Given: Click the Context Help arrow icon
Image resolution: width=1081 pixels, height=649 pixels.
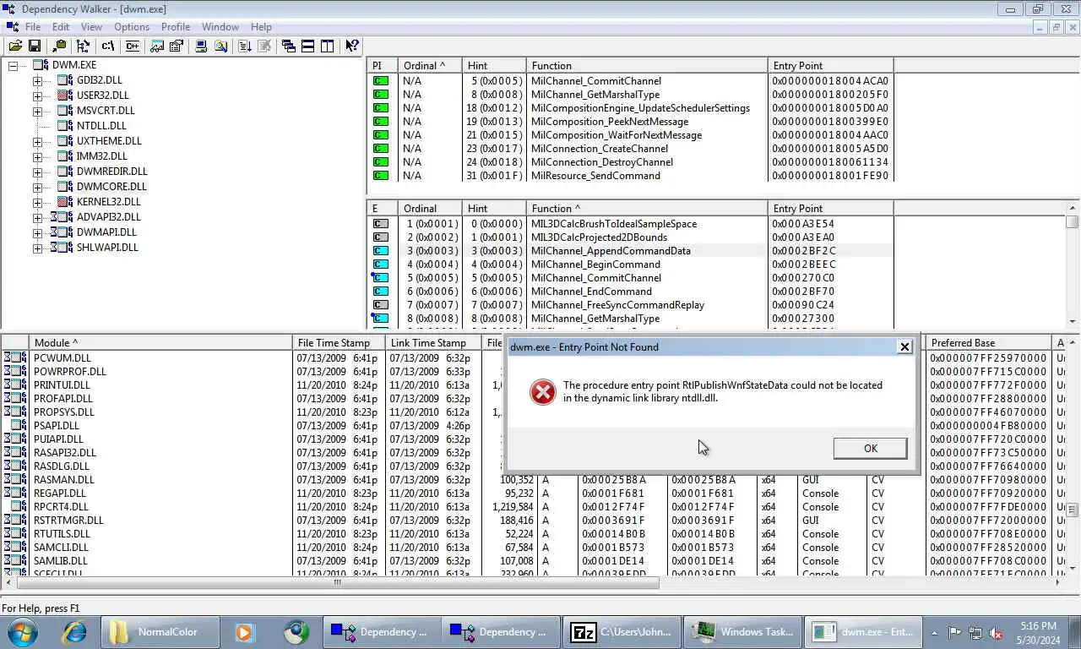Looking at the screenshot, I should [x=352, y=46].
